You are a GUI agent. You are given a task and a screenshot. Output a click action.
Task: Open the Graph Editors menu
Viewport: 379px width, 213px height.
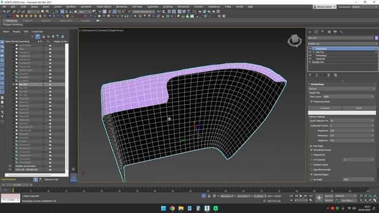(x=104, y=7)
